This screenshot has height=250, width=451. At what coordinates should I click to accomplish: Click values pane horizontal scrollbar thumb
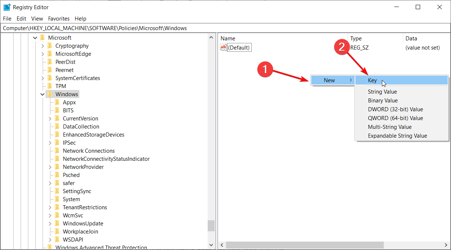305,245
